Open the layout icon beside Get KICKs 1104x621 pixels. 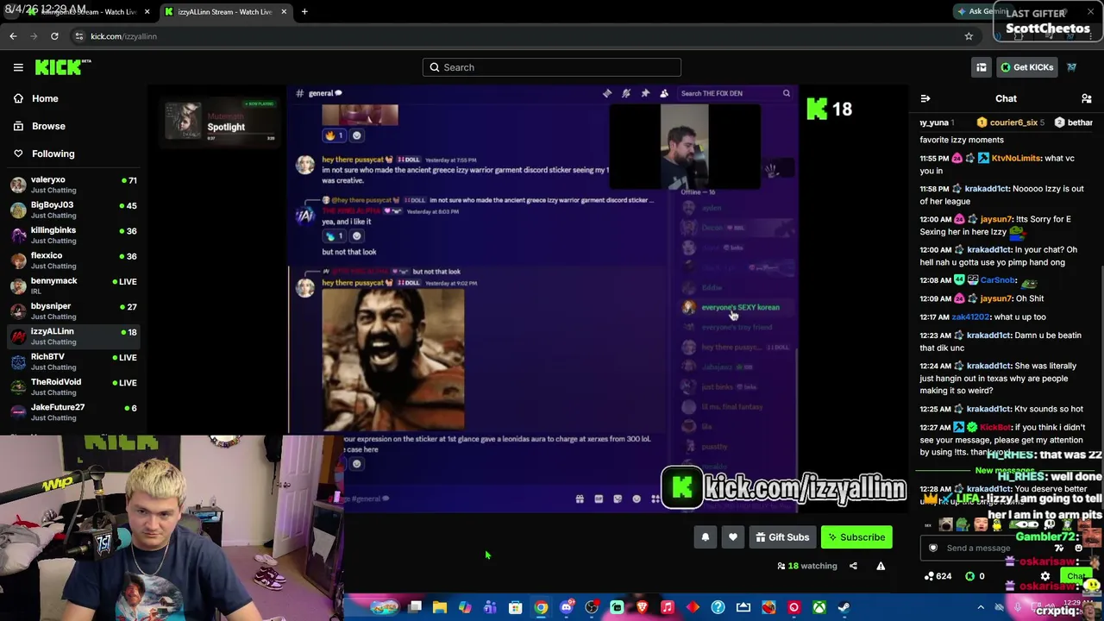point(982,67)
